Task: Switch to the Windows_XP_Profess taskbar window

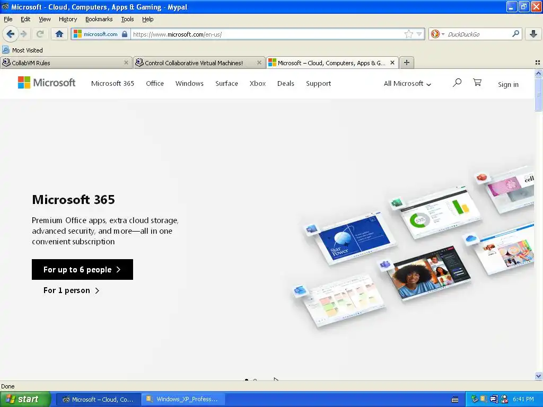Action: tap(183, 399)
